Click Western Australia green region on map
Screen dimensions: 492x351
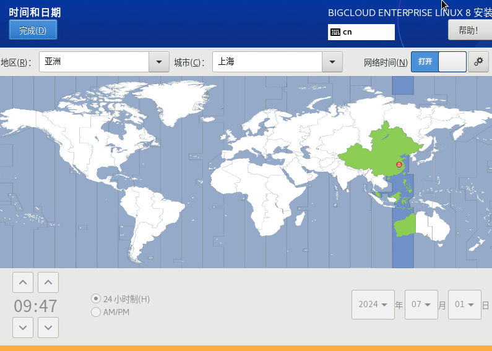pyautogui.click(x=405, y=226)
